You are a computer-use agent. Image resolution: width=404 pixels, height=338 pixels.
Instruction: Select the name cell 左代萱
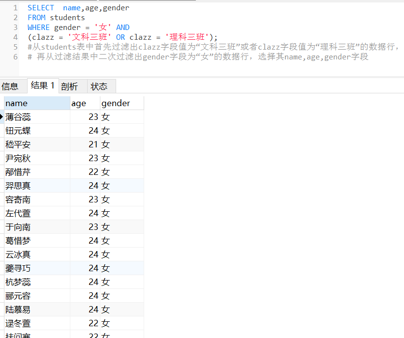(37, 213)
